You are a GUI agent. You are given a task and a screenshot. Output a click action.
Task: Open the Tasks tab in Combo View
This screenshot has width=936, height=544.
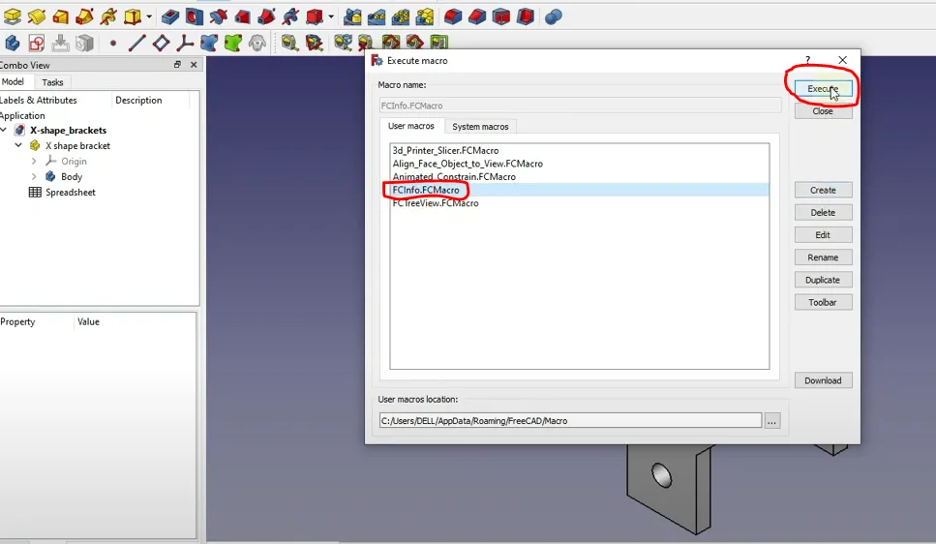[x=52, y=82]
